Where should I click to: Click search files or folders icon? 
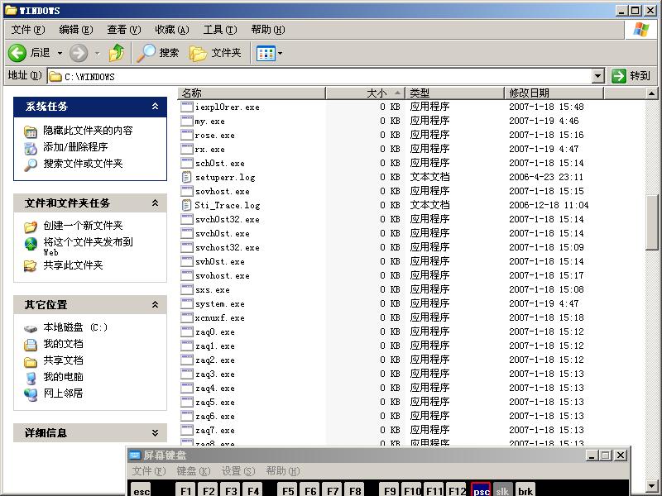pos(31,165)
